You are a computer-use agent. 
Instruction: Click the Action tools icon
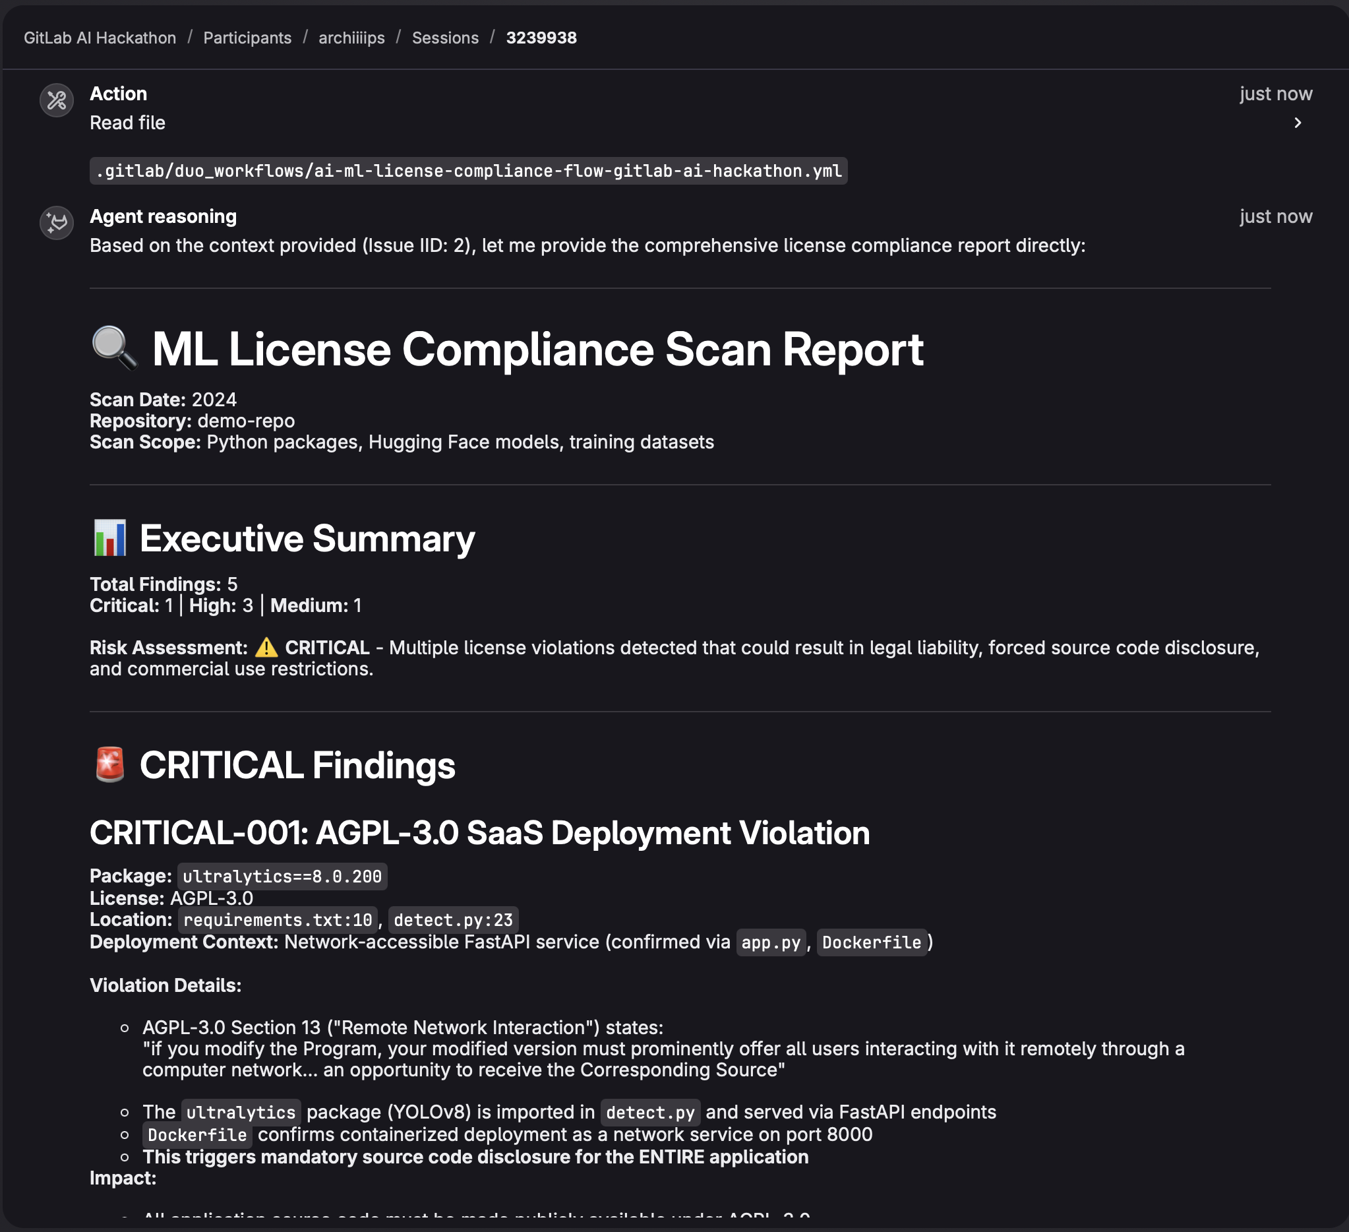[57, 100]
